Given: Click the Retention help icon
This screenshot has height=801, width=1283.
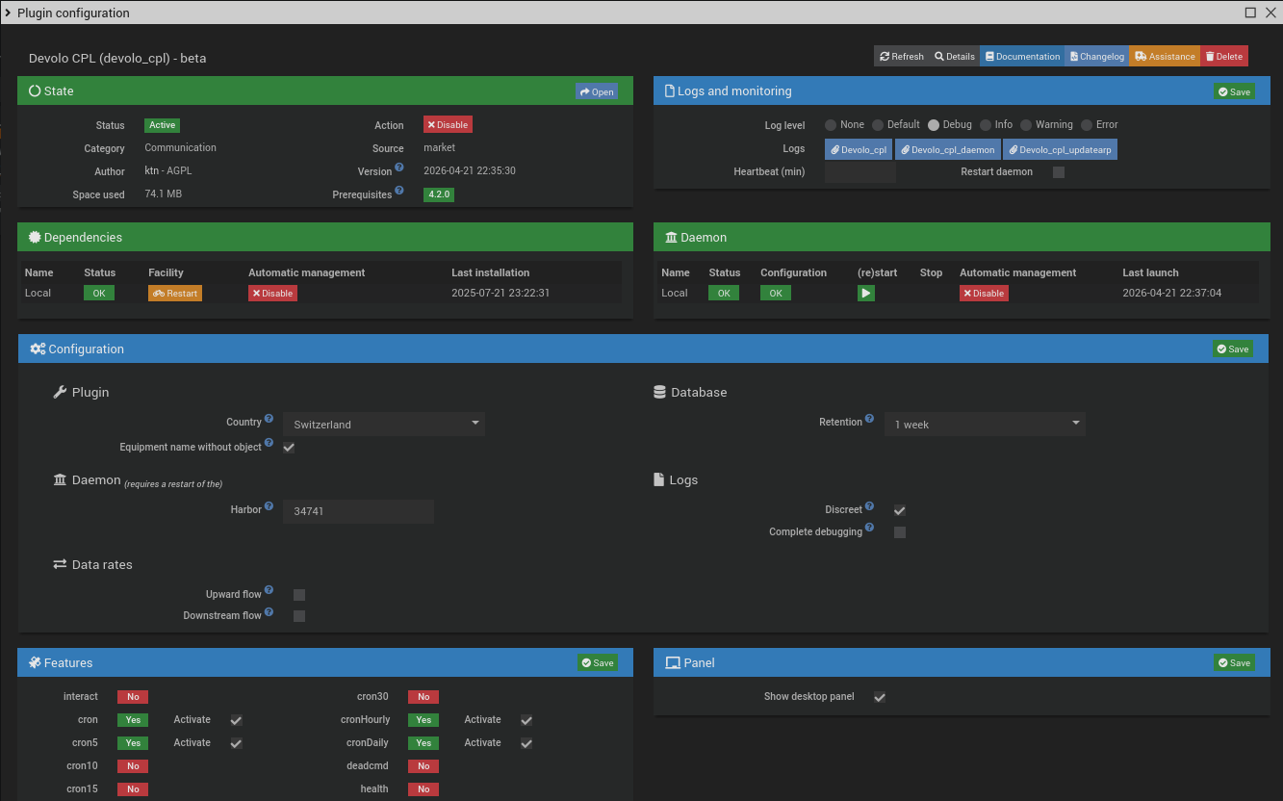Looking at the screenshot, I should [x=870, y=419].
